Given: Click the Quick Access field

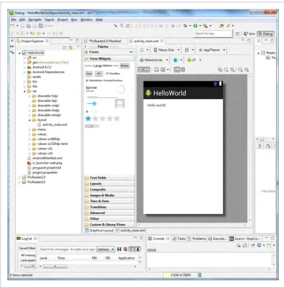Looking at the screenshot, I should click(x=213, y=34).
